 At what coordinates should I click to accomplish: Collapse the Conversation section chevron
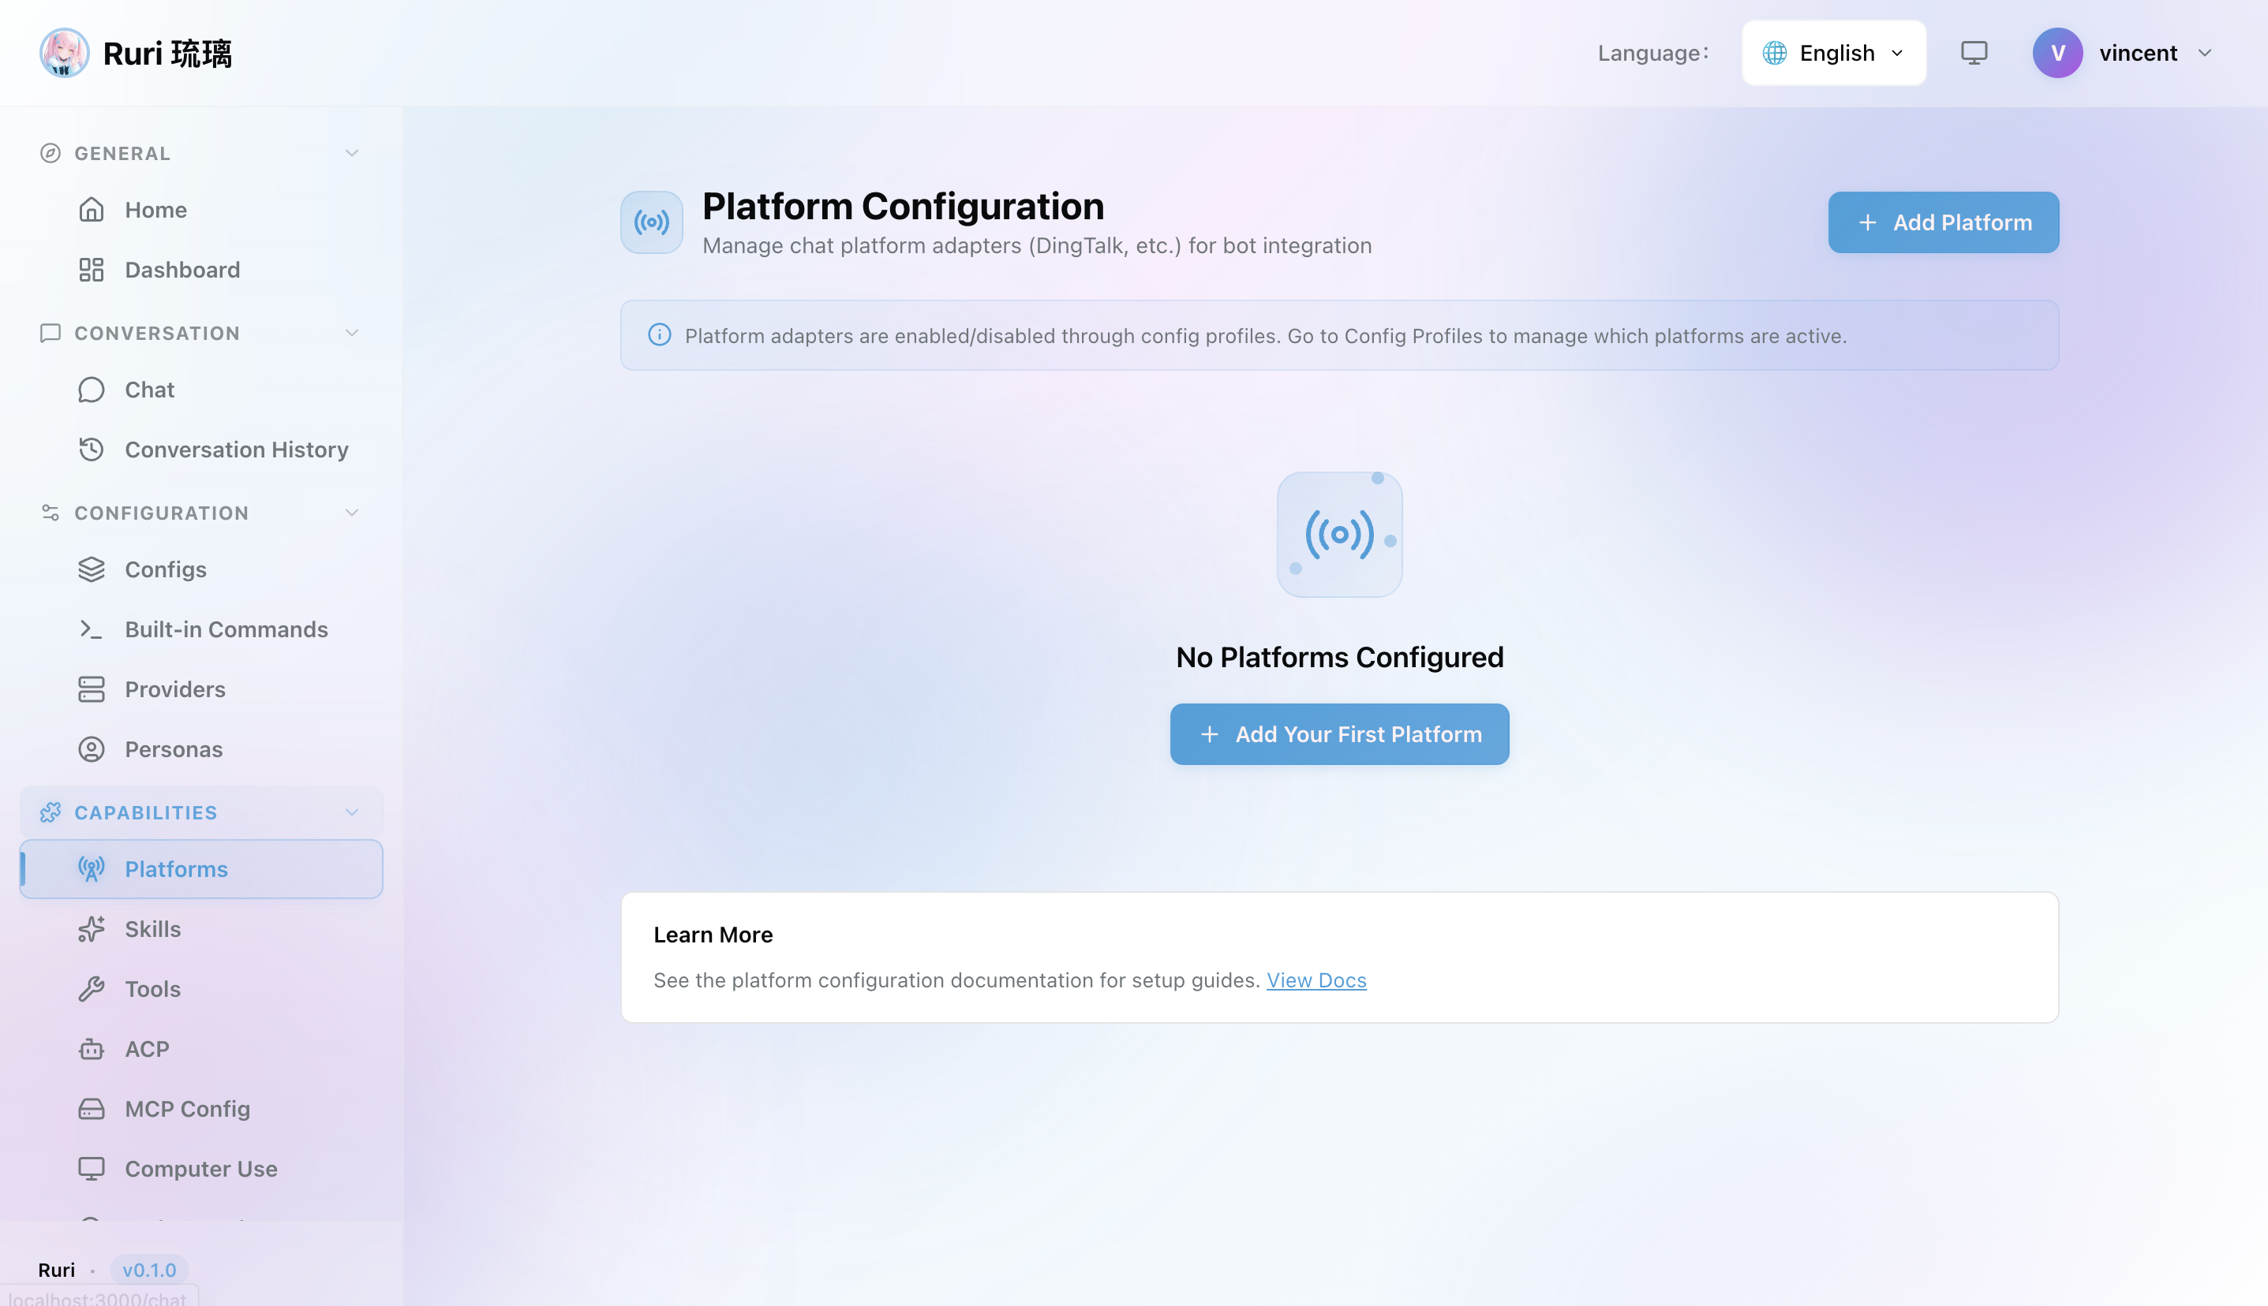click(x=352, y=333)
